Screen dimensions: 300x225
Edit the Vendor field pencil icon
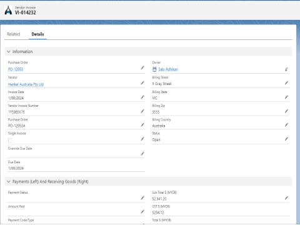(x=142, y=83)
